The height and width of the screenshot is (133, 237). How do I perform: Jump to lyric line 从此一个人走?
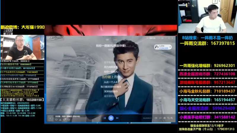coord(111,82)
